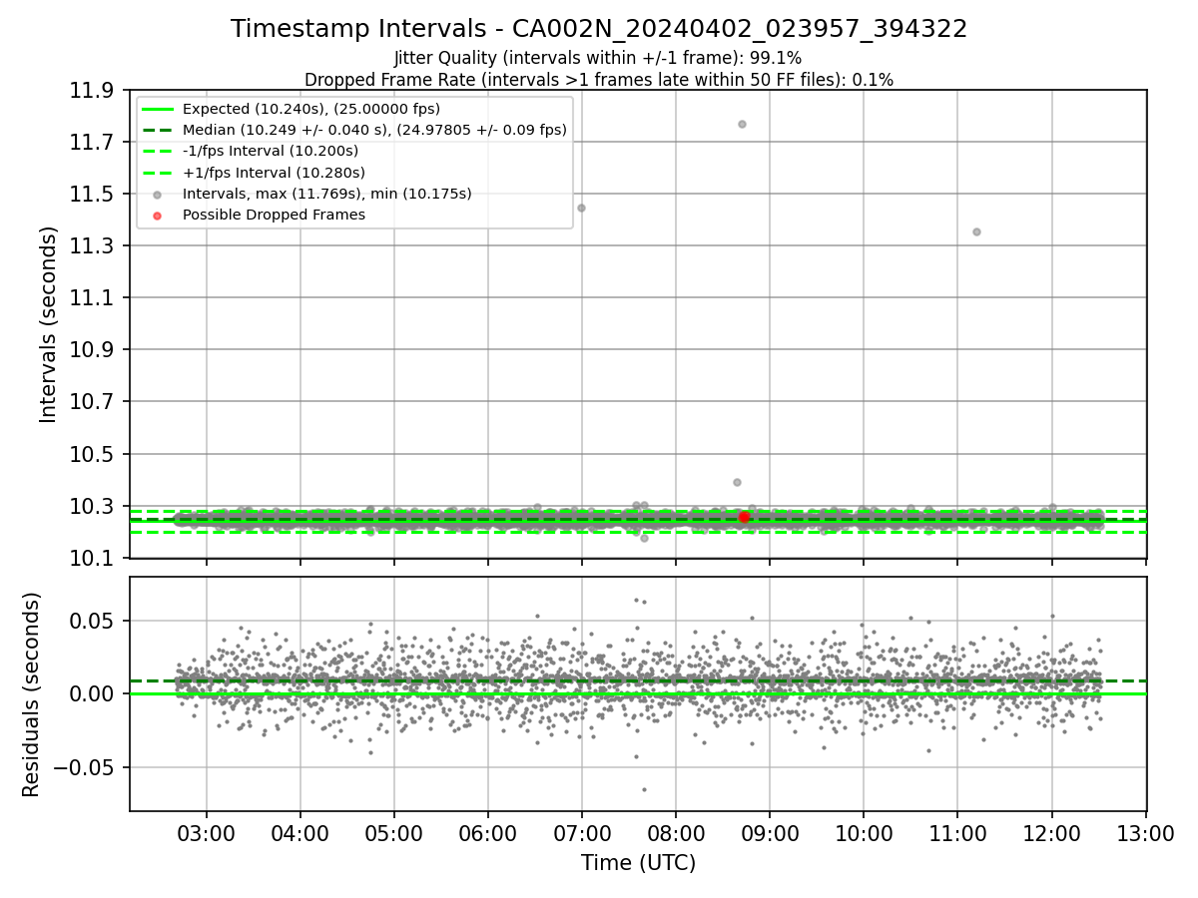The width and height of the screenshot is (1198, 898).
Task: Click the 04:00 x-axis tick label
Action: [300, 832]
